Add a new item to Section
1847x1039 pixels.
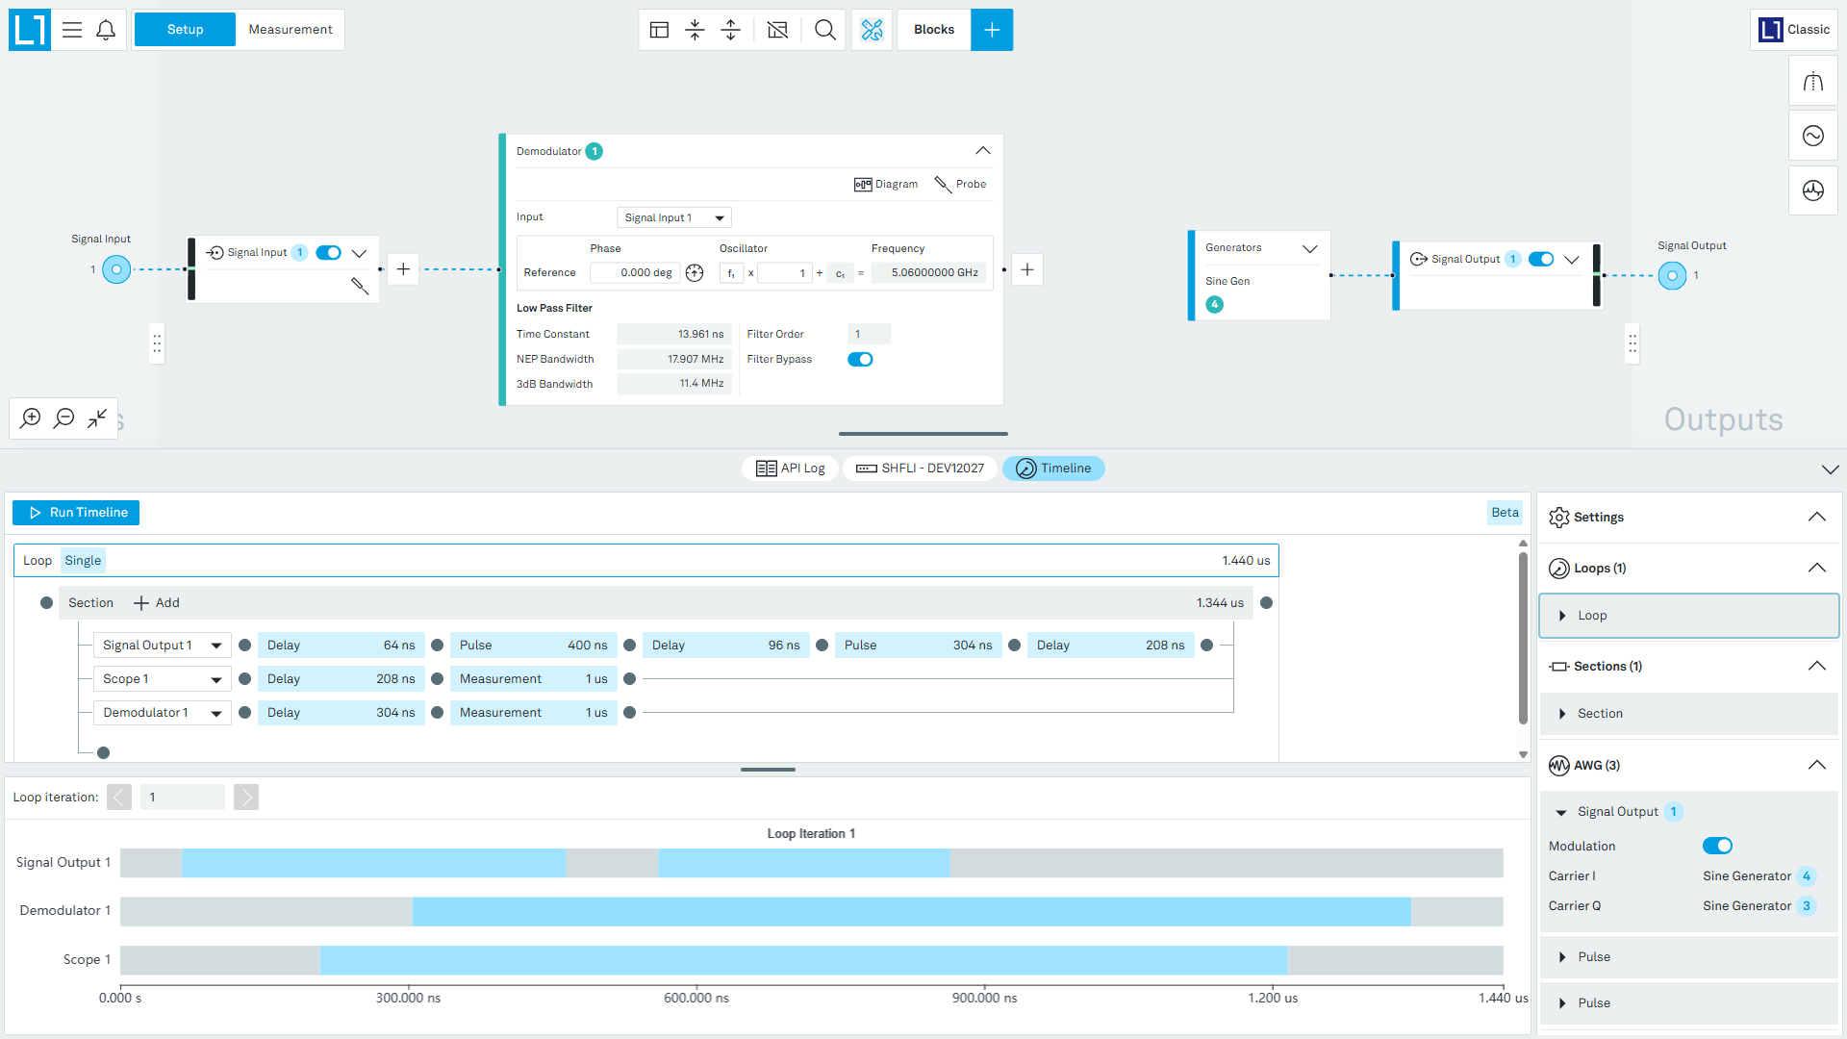157,603
